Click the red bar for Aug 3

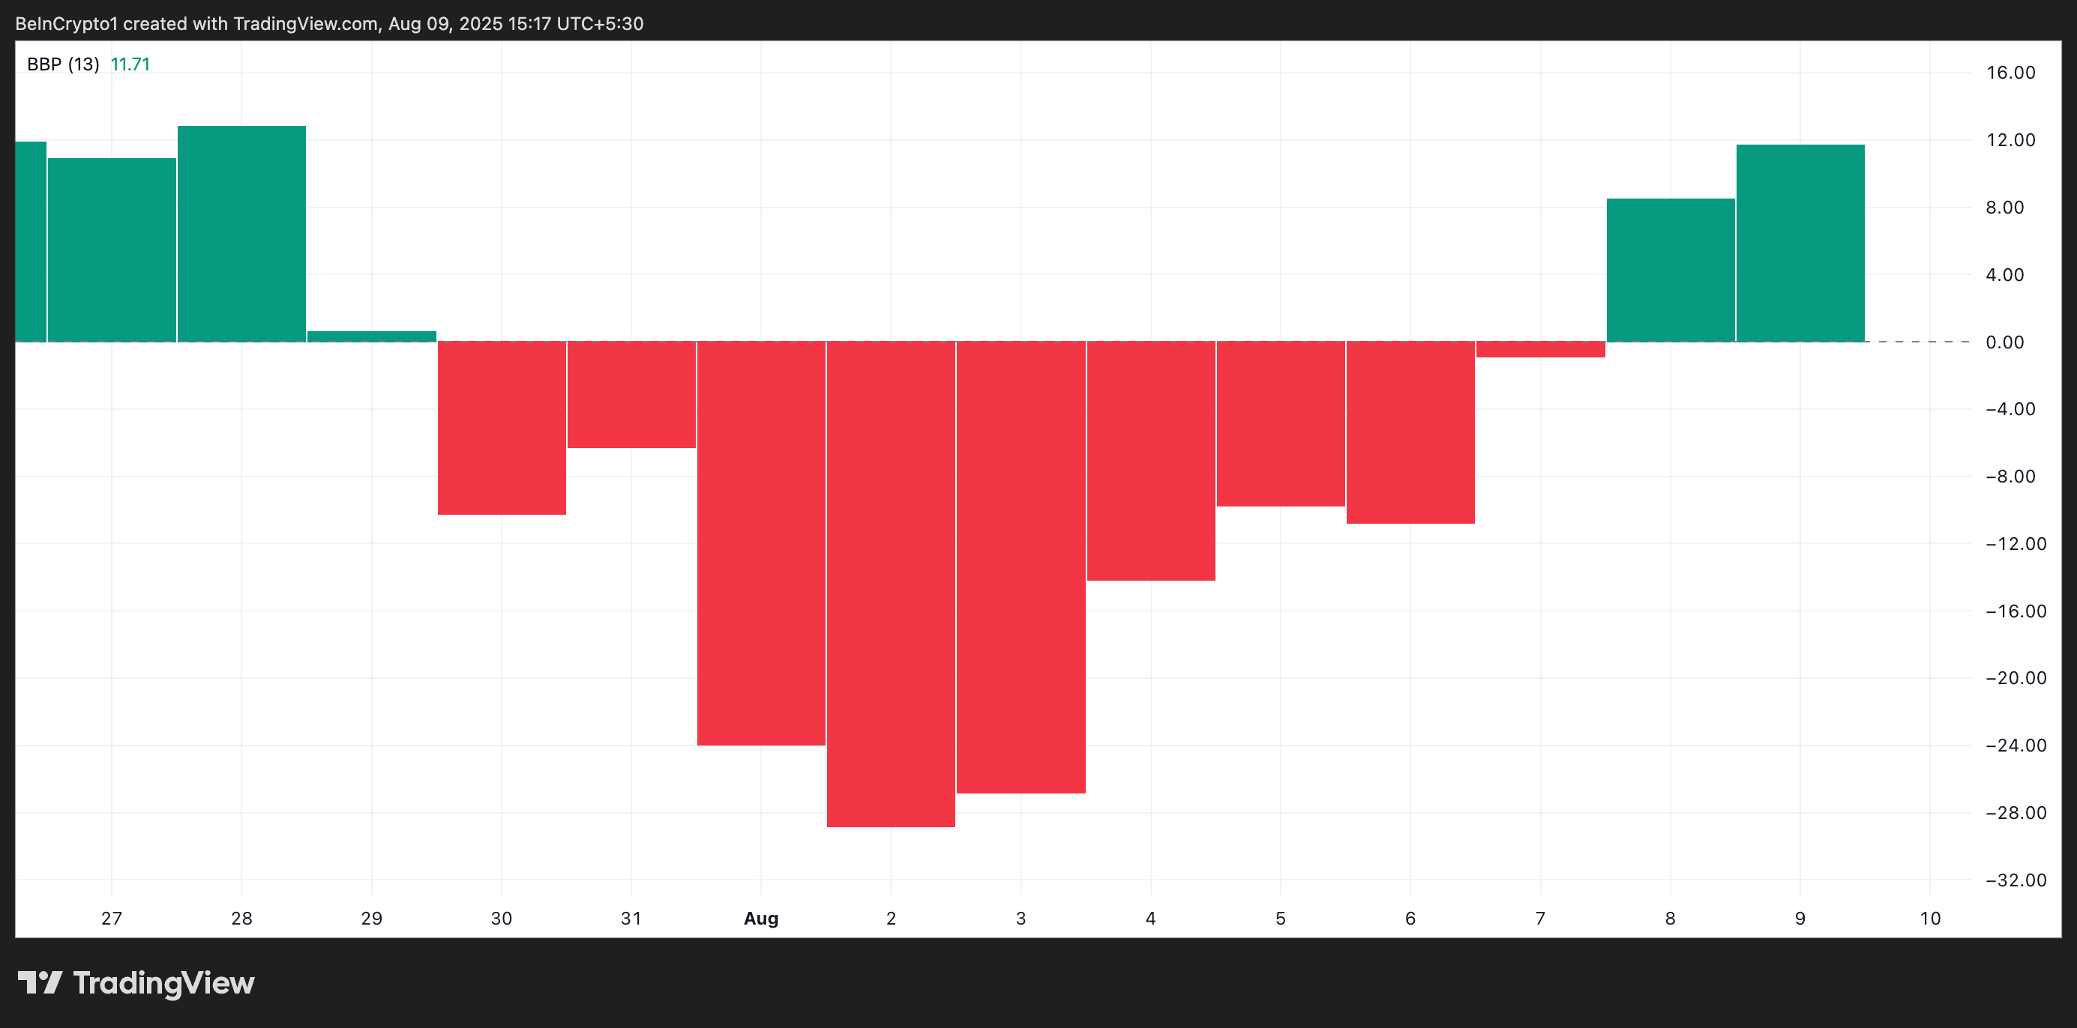click(x=1021, y=567)
